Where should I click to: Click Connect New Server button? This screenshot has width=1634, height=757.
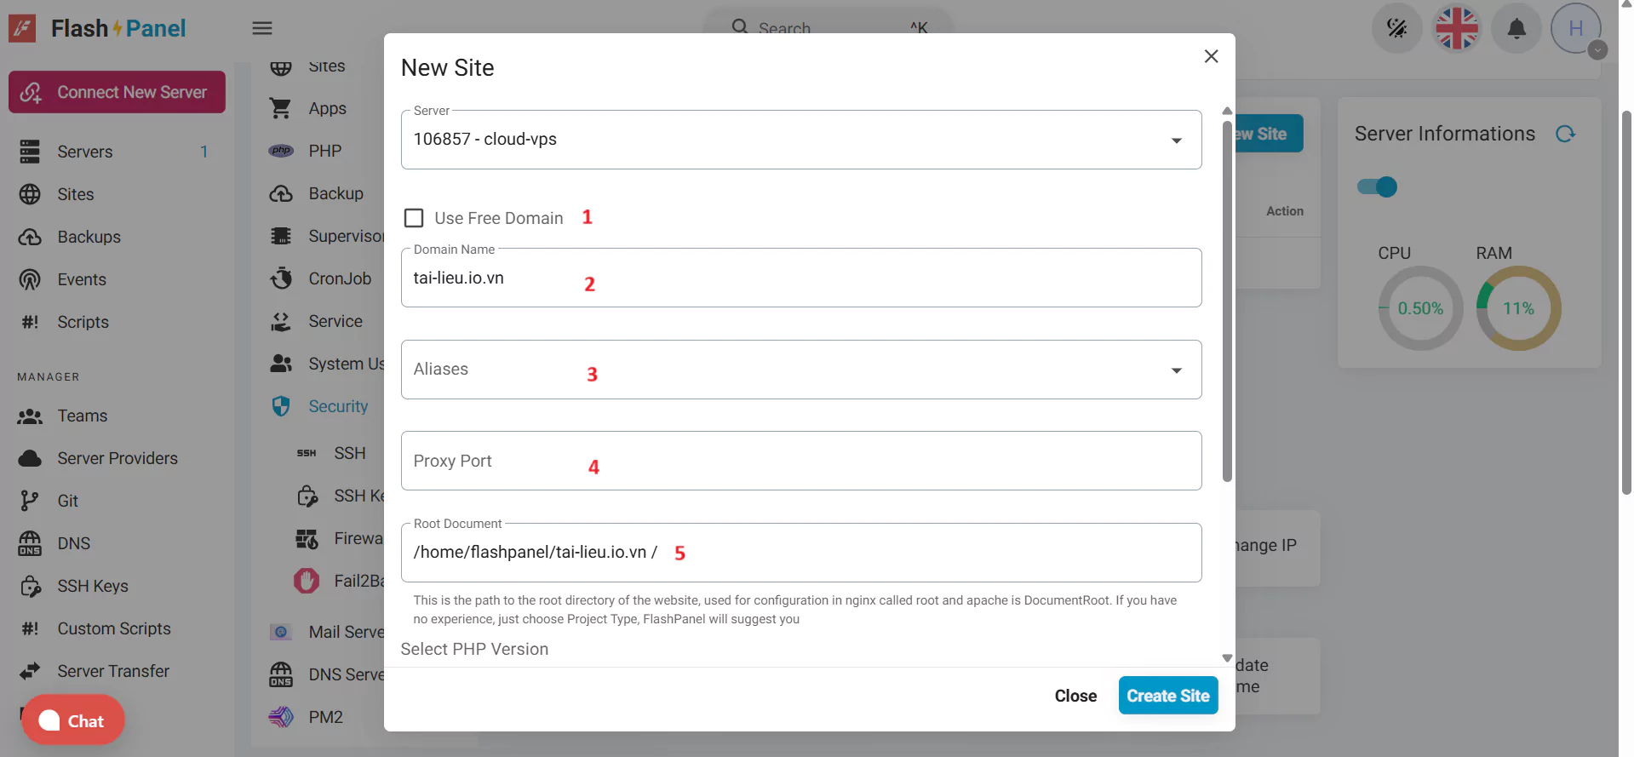pyautogui.click(x=118, y=92)
